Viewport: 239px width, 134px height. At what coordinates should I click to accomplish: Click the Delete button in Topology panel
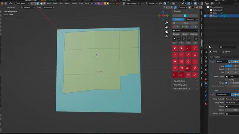pos(185,34)
